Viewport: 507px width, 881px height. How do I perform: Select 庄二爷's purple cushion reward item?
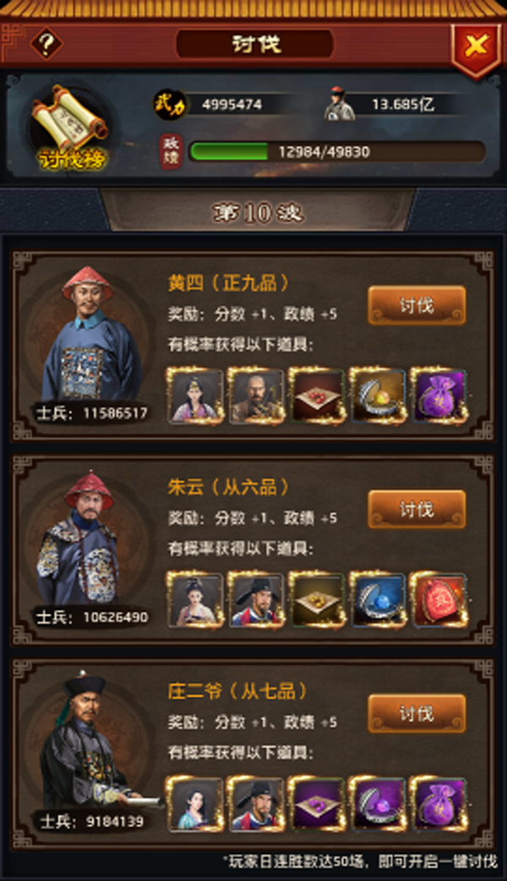coord(317,804)
